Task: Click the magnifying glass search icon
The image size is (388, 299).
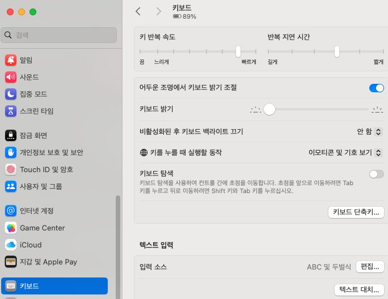Action: (x=8, y=35)
